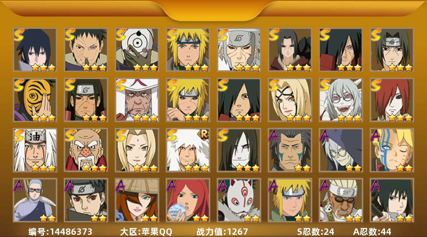Screen dimensions: 427x237
Task: Pick the white Hokage hat elder portrait
Action: 137,100
